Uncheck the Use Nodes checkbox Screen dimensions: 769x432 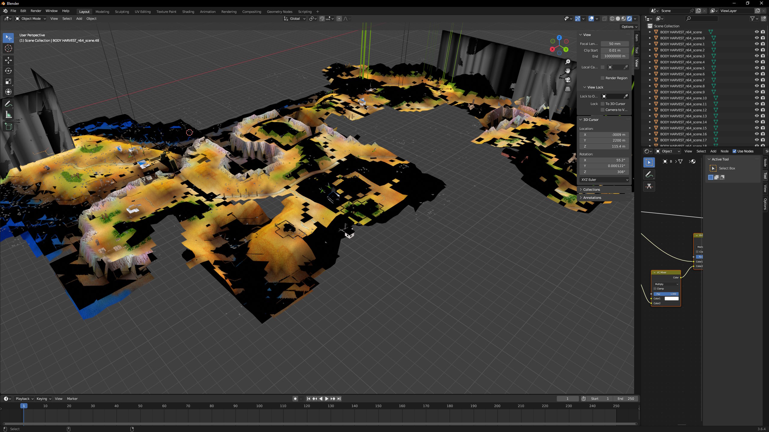(734, 151)
